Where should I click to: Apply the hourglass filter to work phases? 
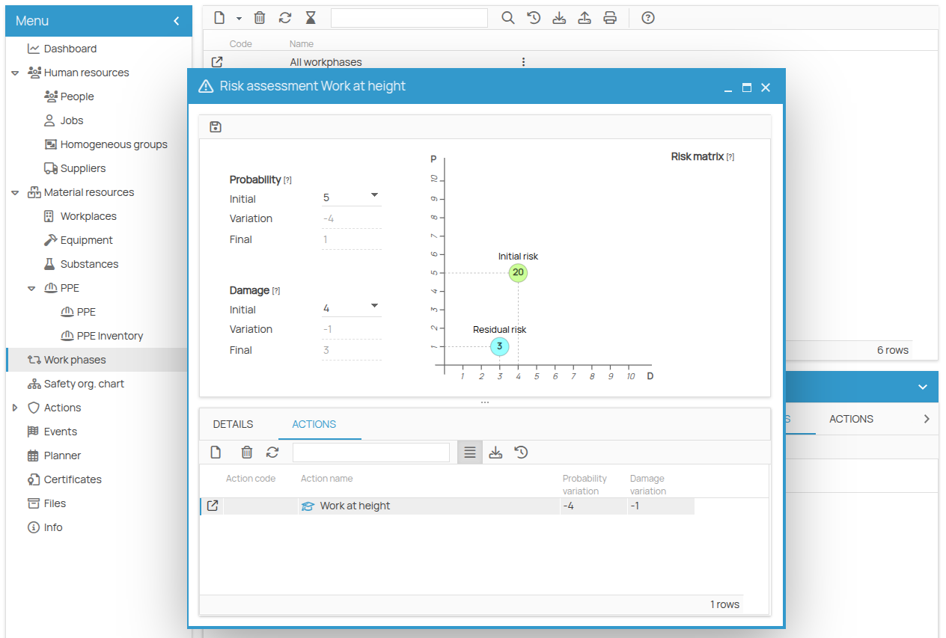coord(310,17)
